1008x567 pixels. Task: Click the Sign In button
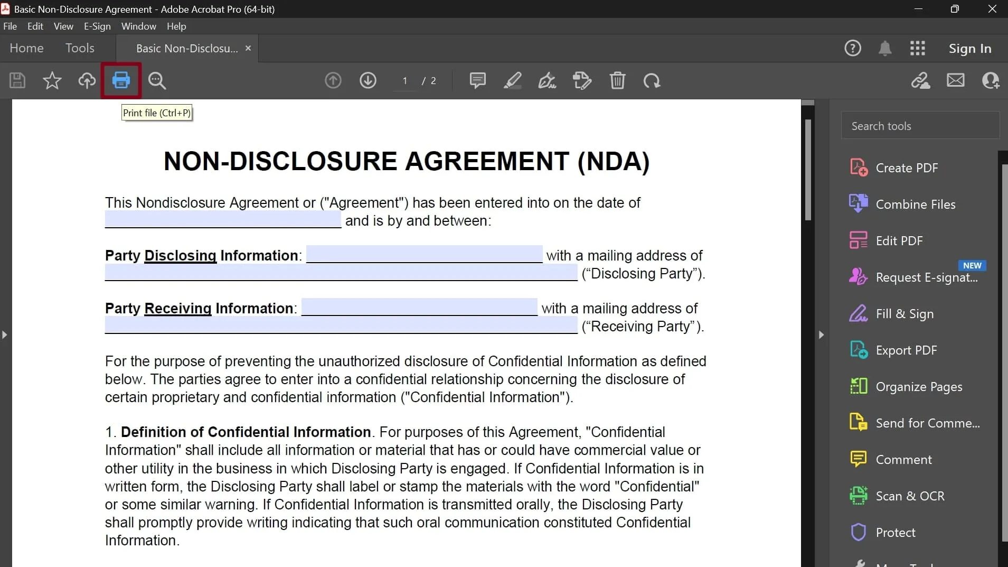tap(970, 49)
